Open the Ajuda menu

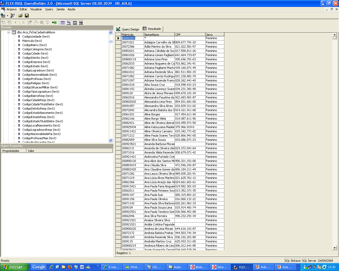[71, 9]
